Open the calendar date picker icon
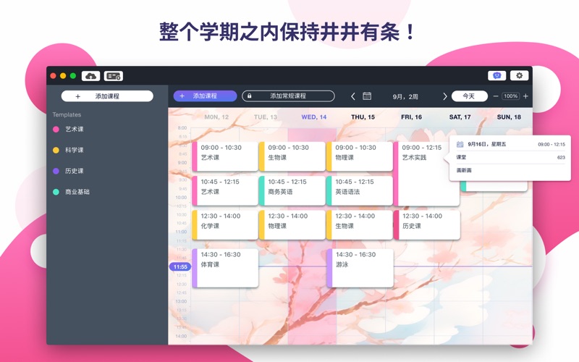Image resolution: width=579 pixels, height=362 pixels. pos(367,96)
